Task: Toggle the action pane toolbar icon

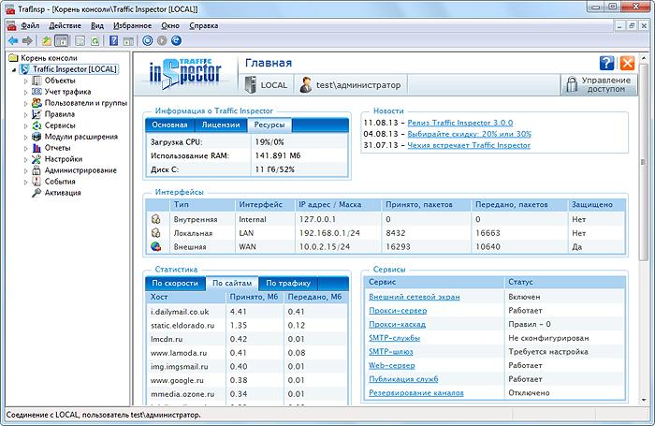Action: [x=129, y=40]
